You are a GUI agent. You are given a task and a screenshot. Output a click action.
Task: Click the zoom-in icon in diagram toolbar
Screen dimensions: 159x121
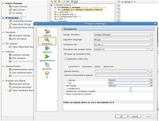pos(119,6)
